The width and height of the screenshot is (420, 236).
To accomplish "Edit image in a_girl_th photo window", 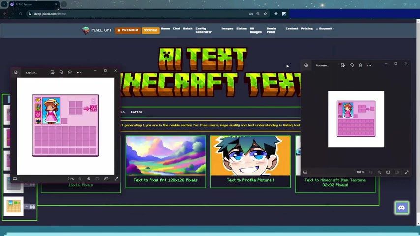I will click(52, 72).
